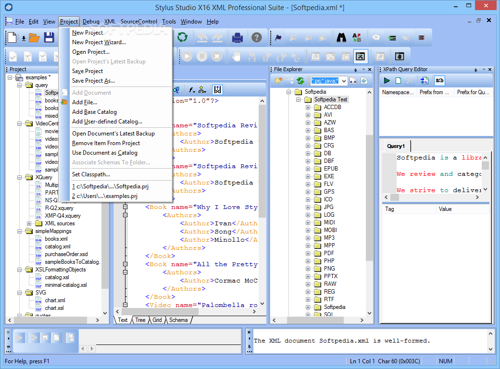Click the open-download arrow beside New icon

tap(24, 38)
